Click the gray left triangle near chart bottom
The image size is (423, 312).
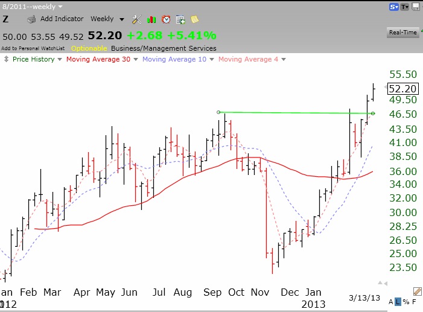coord(386,284)
